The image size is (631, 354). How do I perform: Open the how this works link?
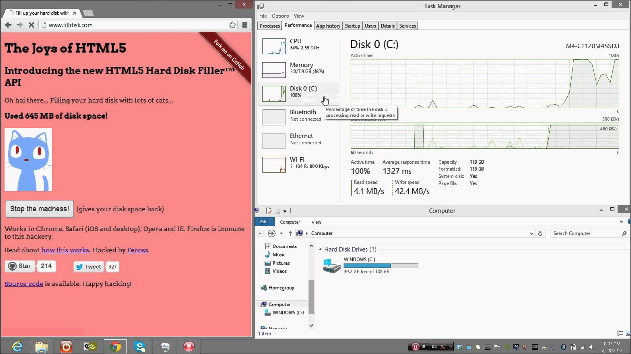coord(65,250)
